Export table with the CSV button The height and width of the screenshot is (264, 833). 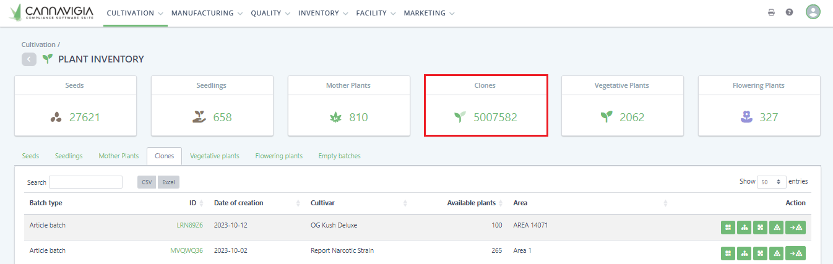(147, 182)
